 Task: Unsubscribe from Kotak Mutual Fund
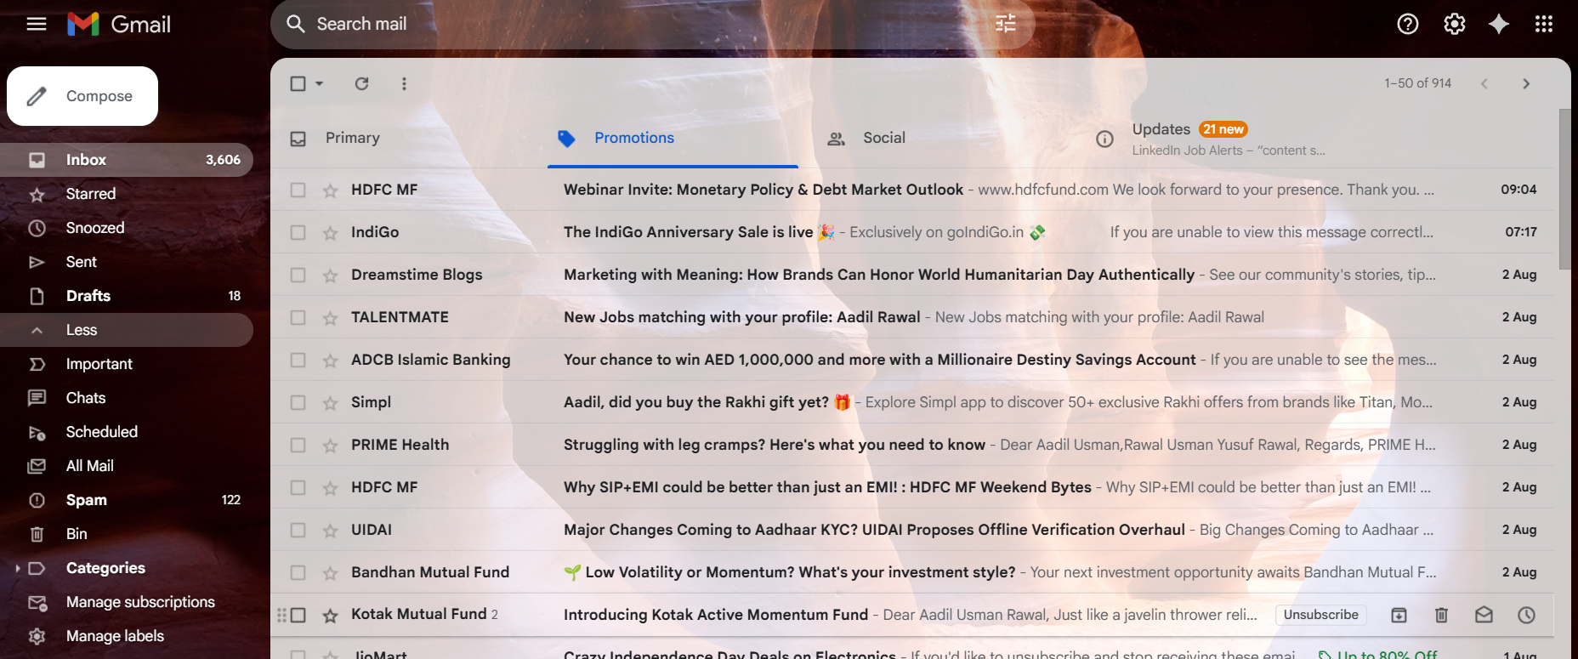point(1320,615)
